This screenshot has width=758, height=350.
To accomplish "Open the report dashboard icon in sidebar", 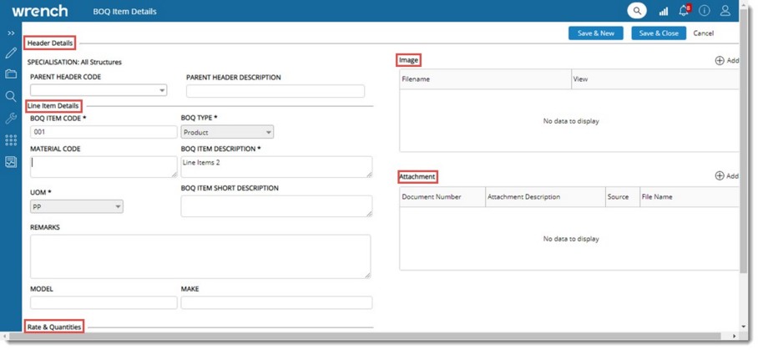I will click(x=11, y=162).
